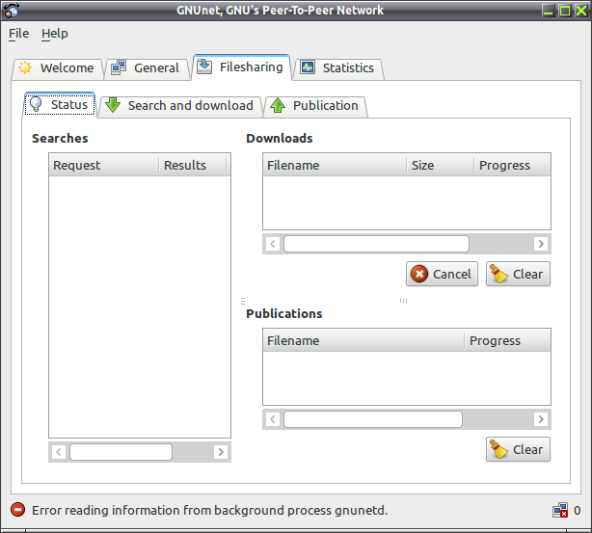Click the disconnected network icon in status bar

point(560,510)
